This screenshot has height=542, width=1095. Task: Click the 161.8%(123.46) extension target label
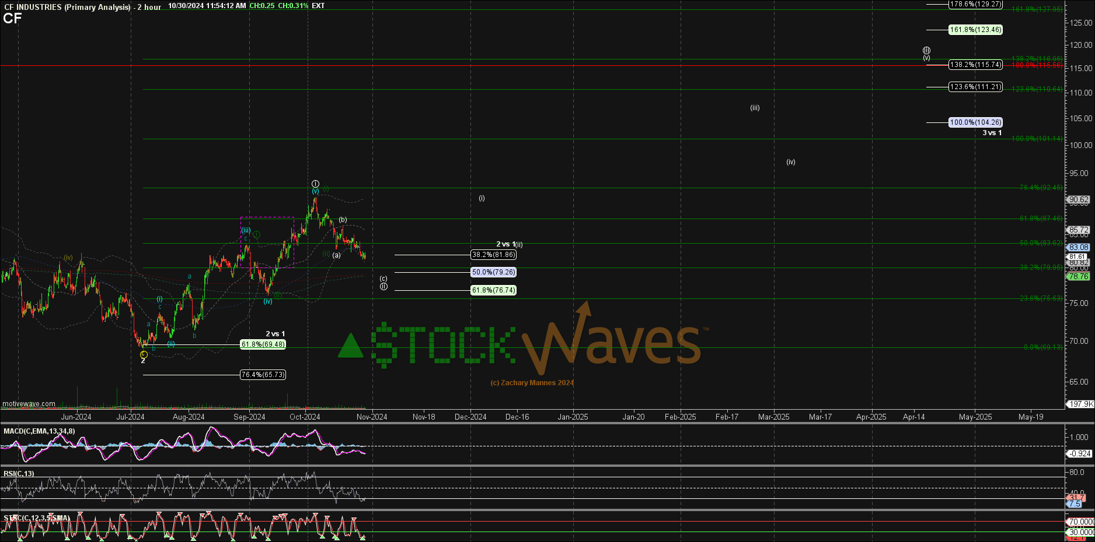pos(975,29)
